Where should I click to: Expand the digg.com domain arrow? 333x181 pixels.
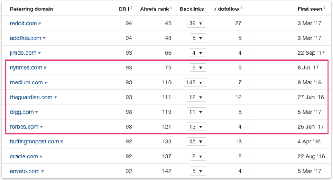(36, 112)
